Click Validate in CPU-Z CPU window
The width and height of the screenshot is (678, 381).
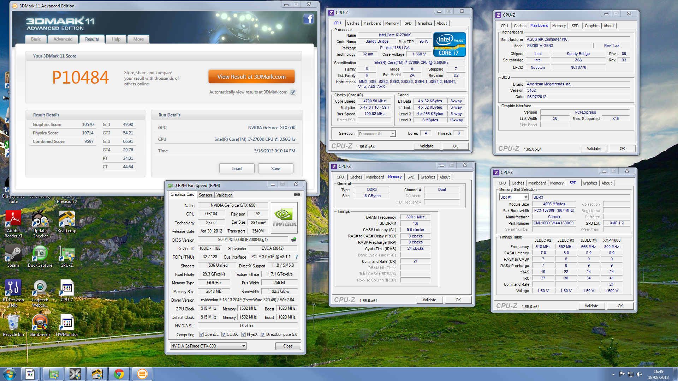pyautogui.click(x=427, y=146)
